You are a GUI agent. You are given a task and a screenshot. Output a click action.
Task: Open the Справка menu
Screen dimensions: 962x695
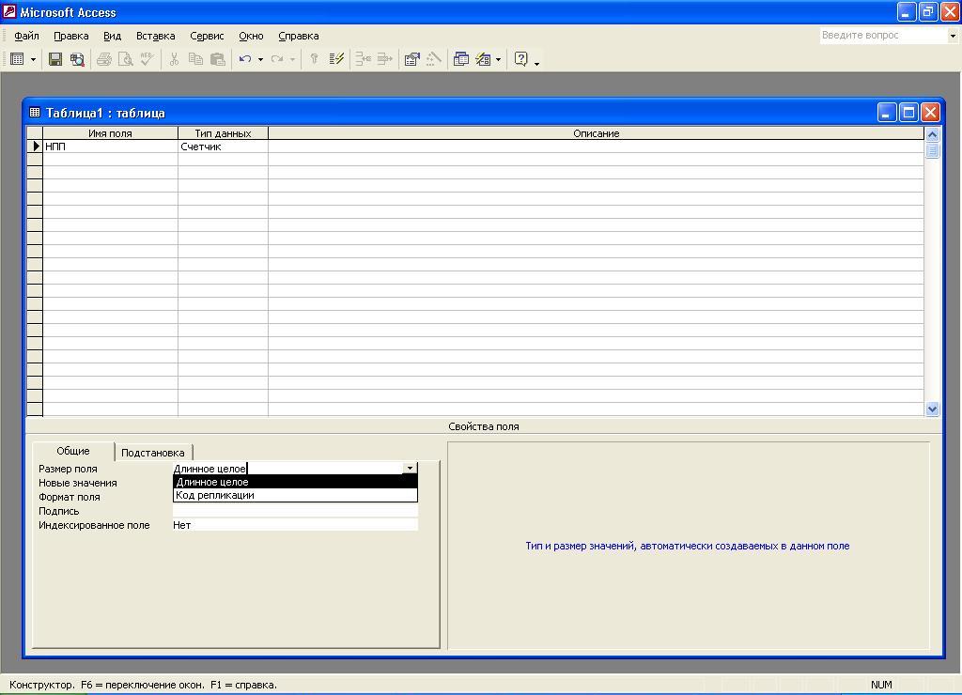pos(298,36)
